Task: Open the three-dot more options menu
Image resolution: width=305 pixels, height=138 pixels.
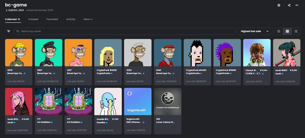Action: coord(297,5)
